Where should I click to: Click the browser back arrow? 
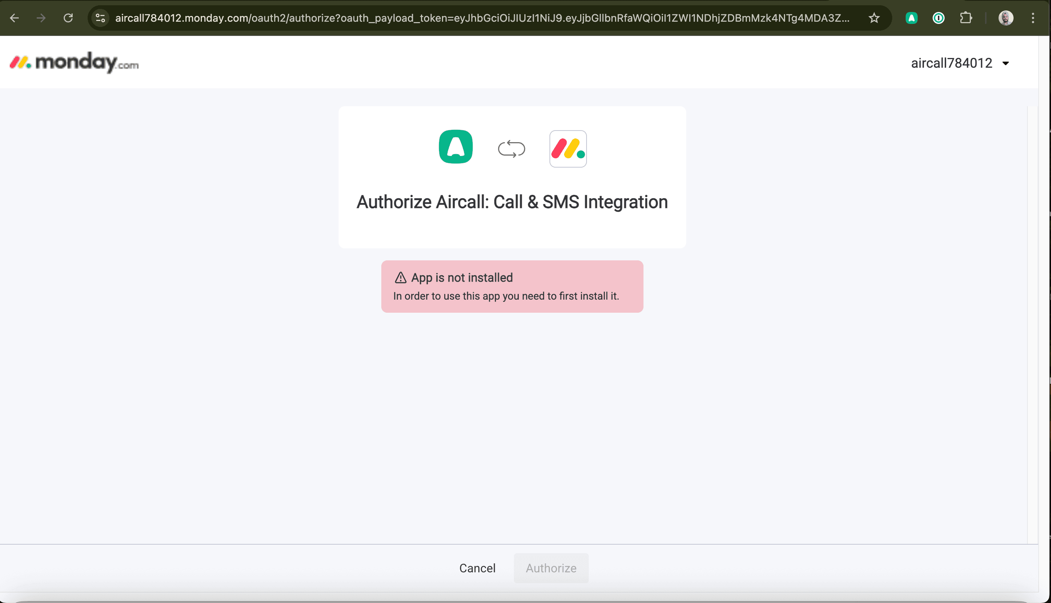pos(15,18)
